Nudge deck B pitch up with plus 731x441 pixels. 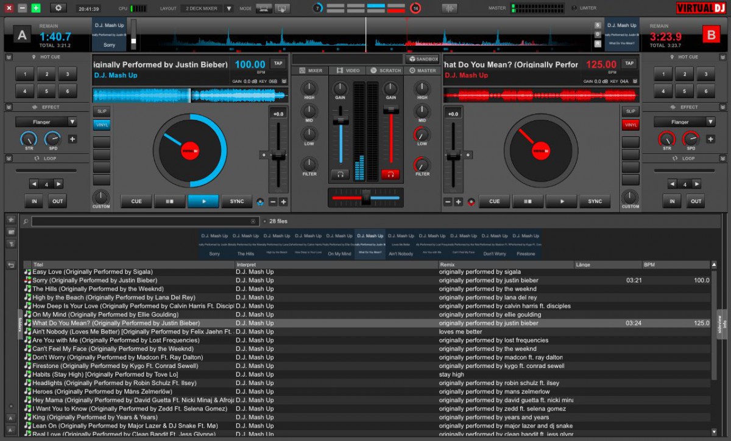tap(458, 202)
